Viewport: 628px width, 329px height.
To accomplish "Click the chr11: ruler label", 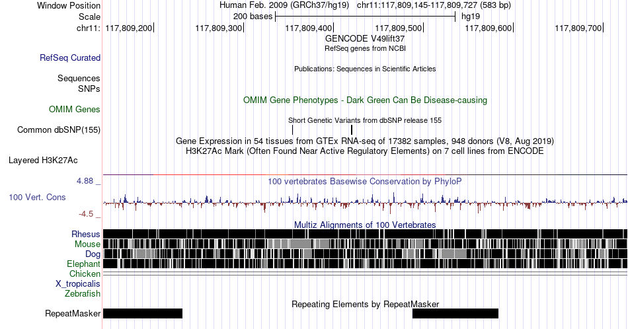I will pos(89,28).
